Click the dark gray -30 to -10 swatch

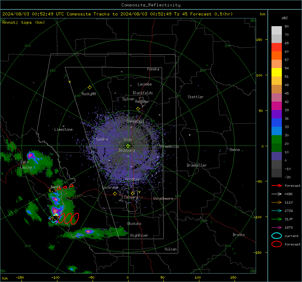click(x=276, y=173)
